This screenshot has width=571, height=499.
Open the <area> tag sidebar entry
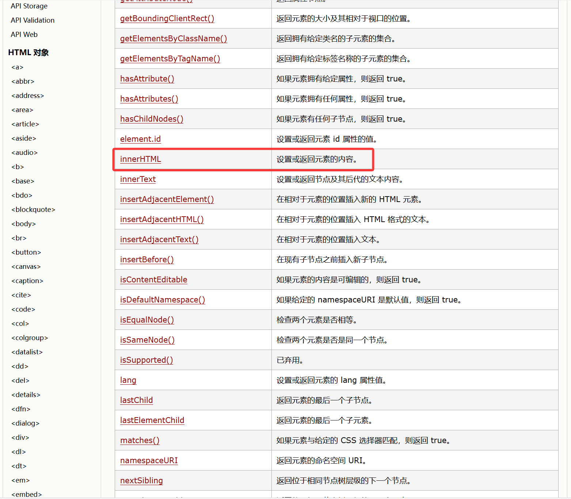tap(22, 110)
